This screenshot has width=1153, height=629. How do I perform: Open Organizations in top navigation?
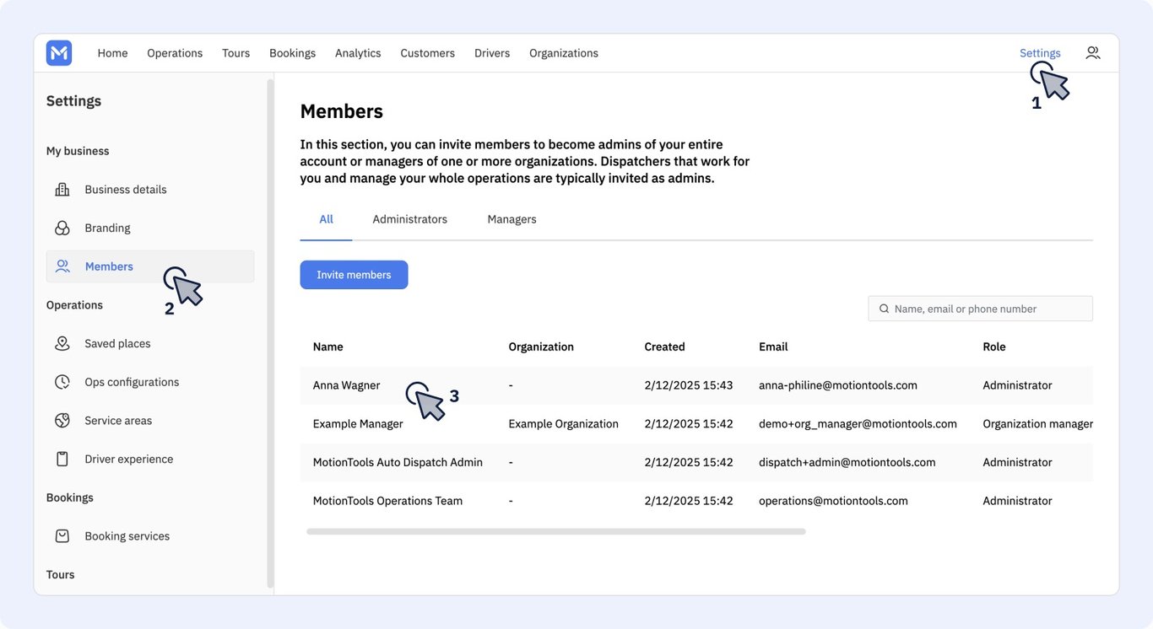point(564,53)
